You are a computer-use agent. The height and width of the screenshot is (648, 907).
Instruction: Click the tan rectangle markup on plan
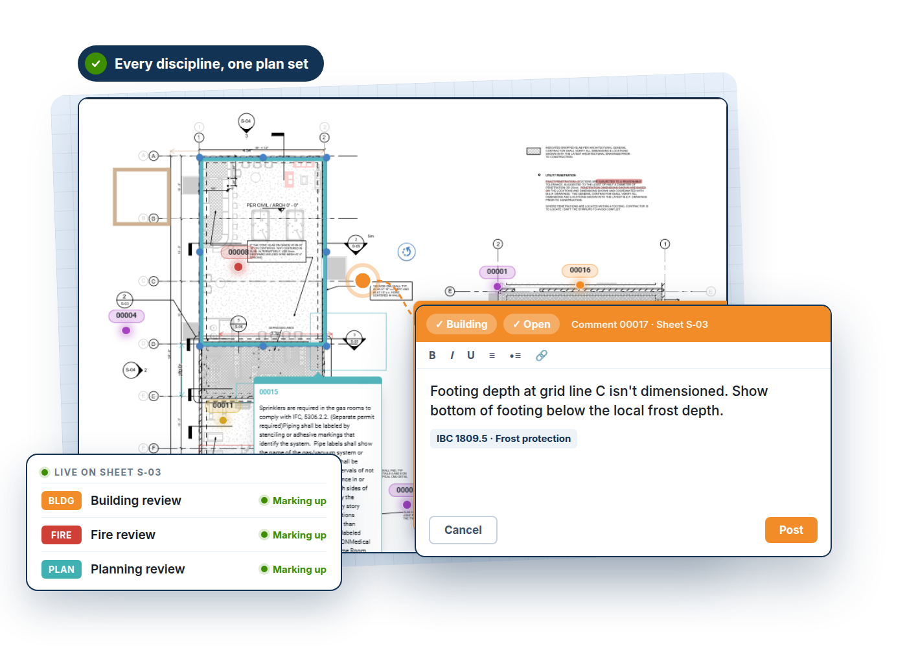142,196
